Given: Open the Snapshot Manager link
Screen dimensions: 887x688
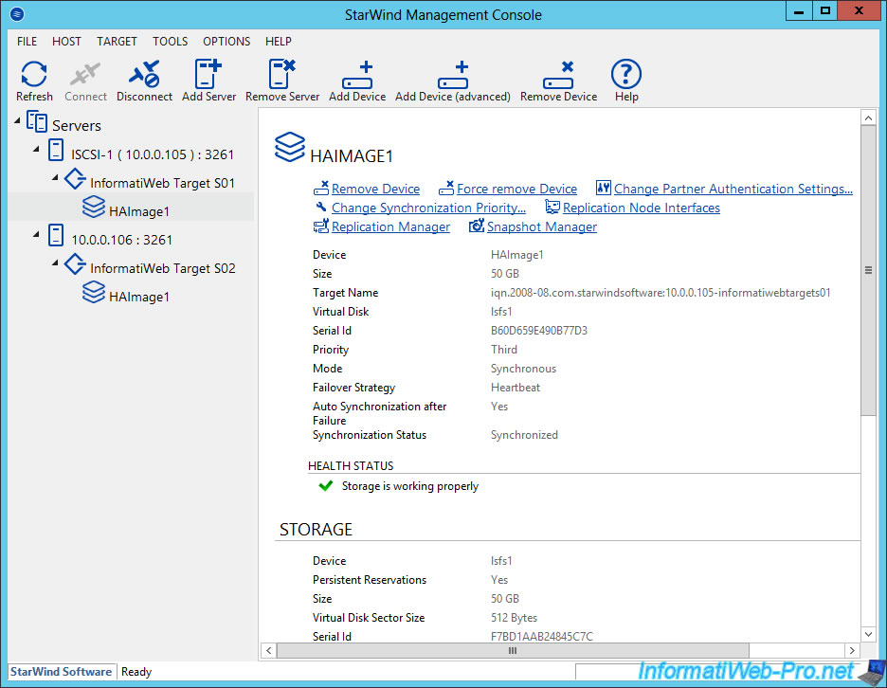Looking at the screenshot, I should tap(541, 227).
